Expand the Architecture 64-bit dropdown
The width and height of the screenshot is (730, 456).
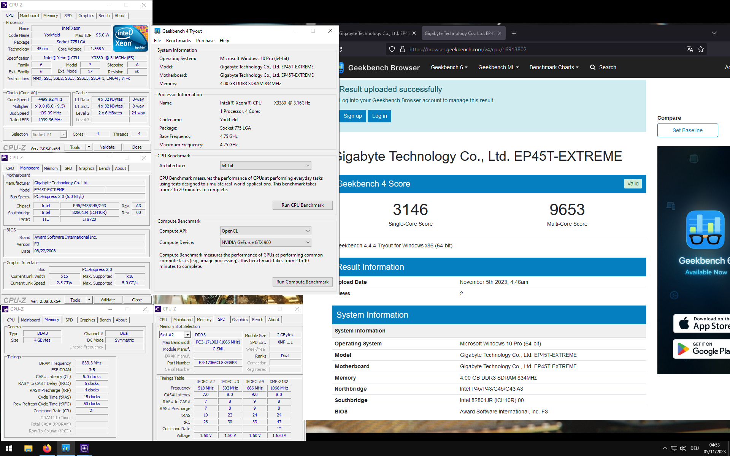pyautogui.click(x=308, y=166)
